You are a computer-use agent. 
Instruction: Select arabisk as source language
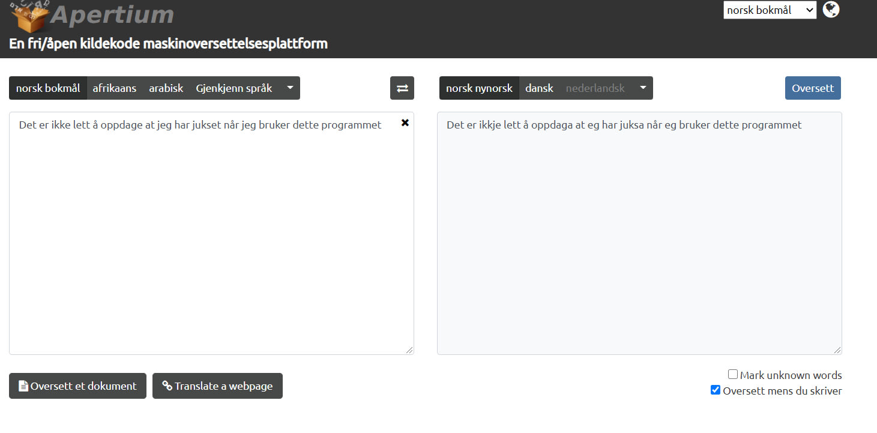click(166, 88)
